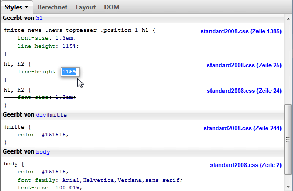This screenshot has height=191, width=293.
Task: Switch to the Berechnet tab
Action: (53, 7)
